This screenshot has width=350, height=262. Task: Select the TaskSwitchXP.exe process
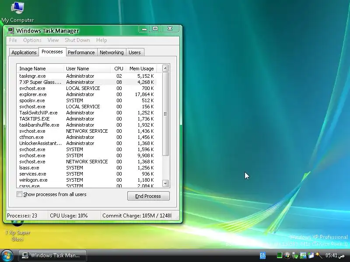[x=87, y=113]
